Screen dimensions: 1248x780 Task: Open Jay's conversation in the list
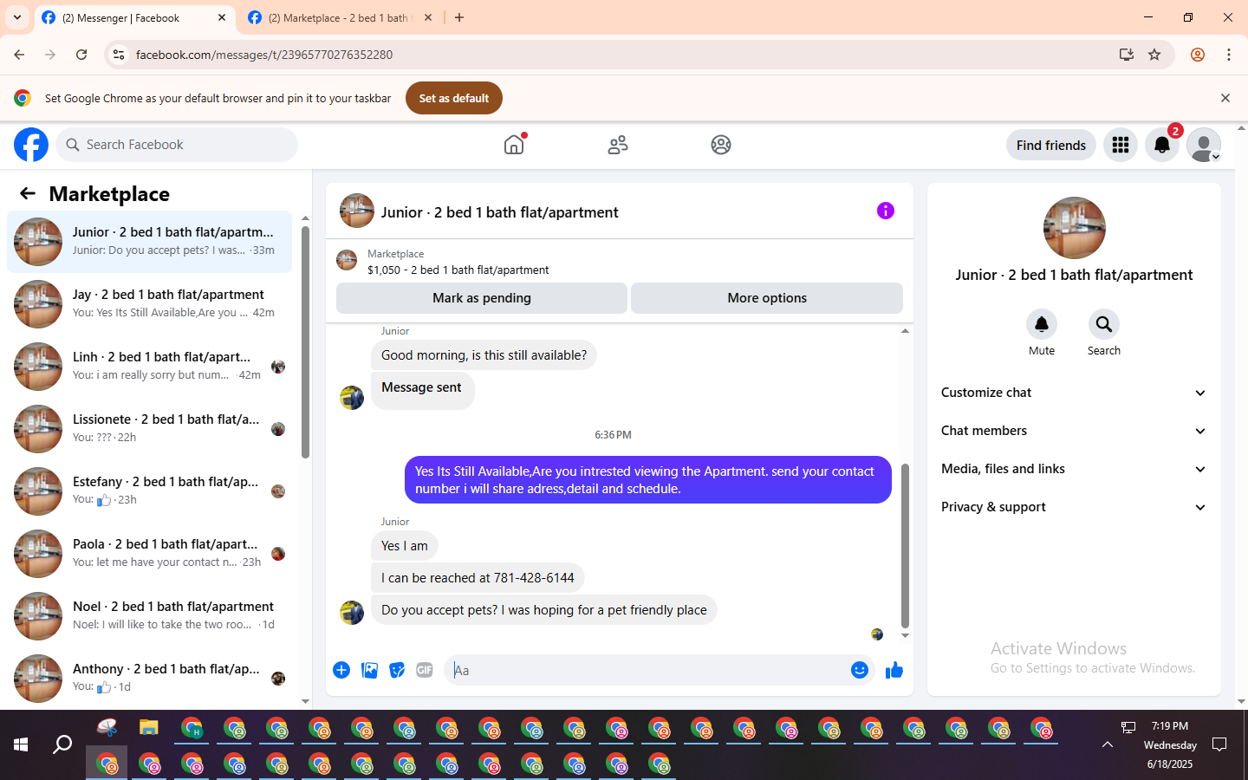(149, 304)
